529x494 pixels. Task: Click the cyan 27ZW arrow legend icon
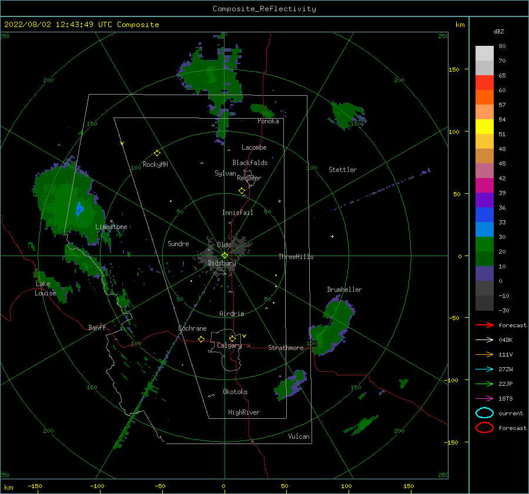coord(484,369)
